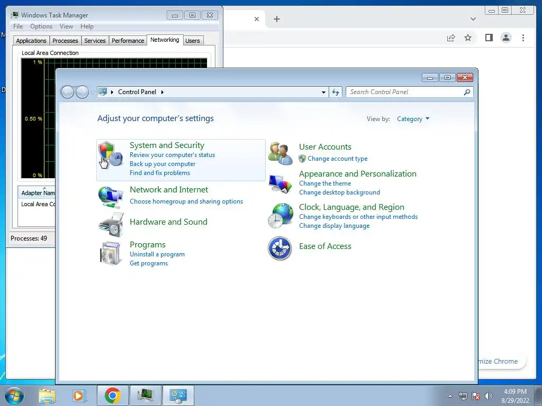Open the View by Category dropdown

click(x=413, y=119)
